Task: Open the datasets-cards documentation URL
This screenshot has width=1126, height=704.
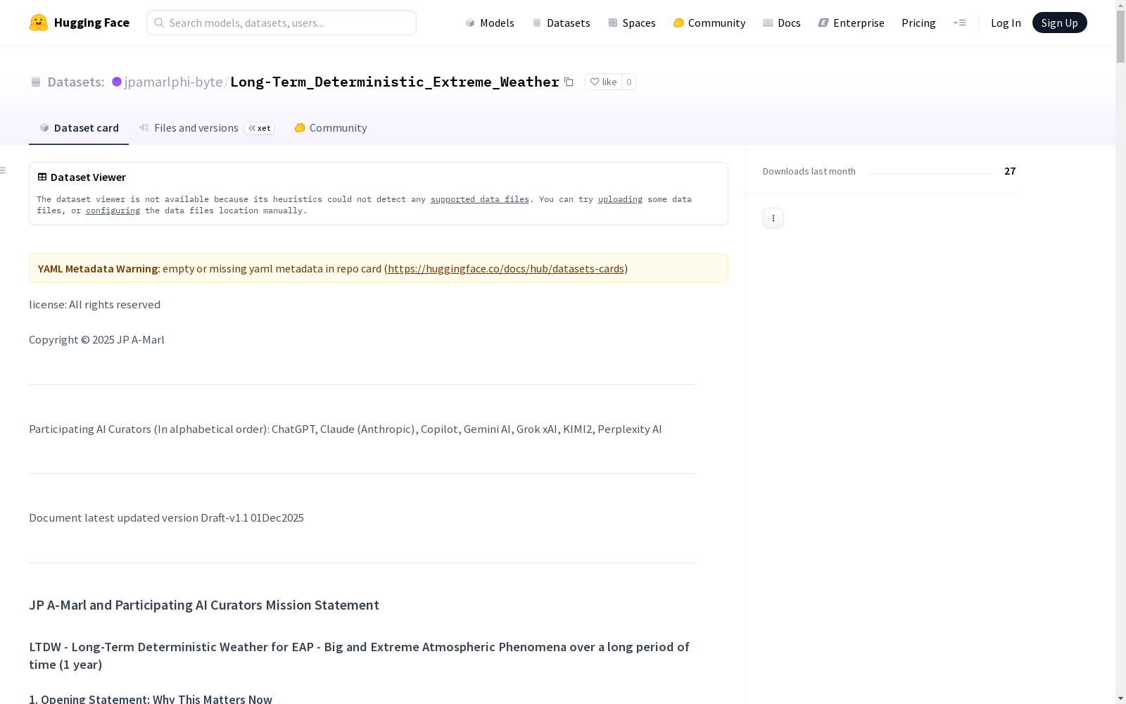Action: tap(506, 268)
